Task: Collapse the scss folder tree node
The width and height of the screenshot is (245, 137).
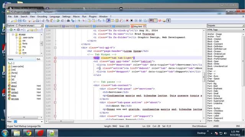Action: (x=16, y=53)
